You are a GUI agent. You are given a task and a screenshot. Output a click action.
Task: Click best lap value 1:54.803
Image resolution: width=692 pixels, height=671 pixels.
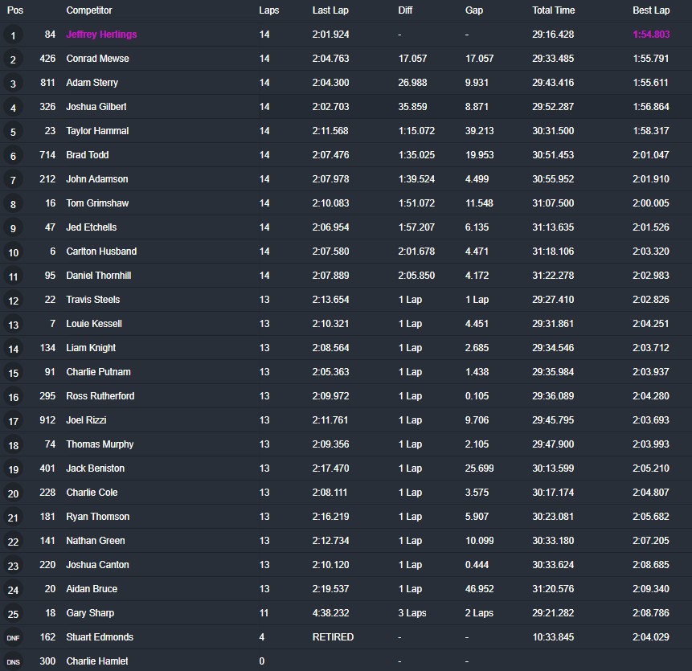651,35
